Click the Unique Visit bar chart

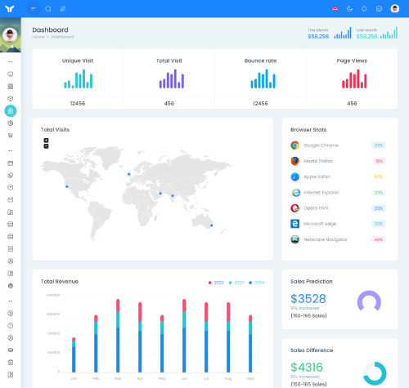79,78
